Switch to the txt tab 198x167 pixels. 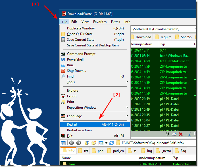point(83,151)
